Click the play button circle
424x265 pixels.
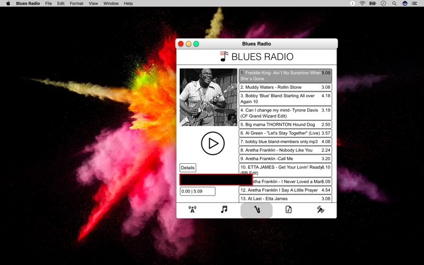[x=213, y=143]
